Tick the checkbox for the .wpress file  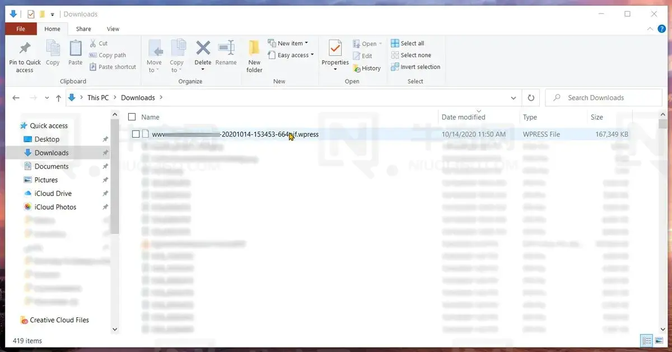pos(136,134)
